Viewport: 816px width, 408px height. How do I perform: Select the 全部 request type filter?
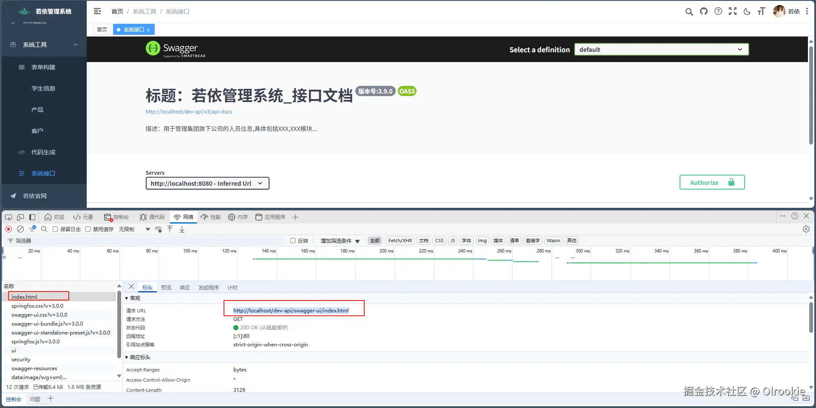point(375,241)
